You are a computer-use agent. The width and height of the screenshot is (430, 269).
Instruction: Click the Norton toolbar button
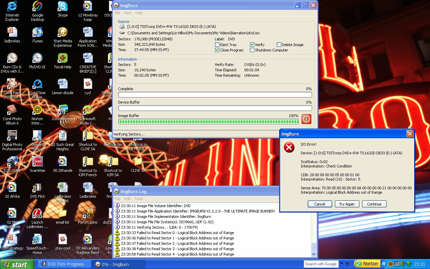(x=367, y=264)
